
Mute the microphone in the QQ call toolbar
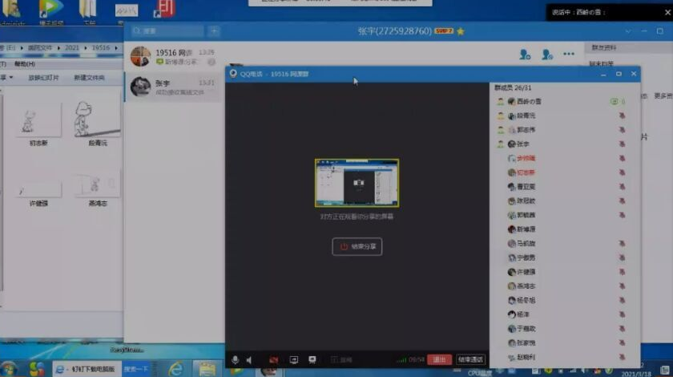[x=235, y=360]
